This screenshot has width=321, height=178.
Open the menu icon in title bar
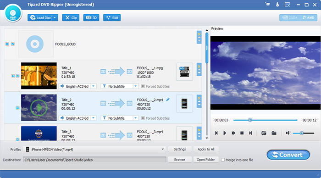(287, 5)
